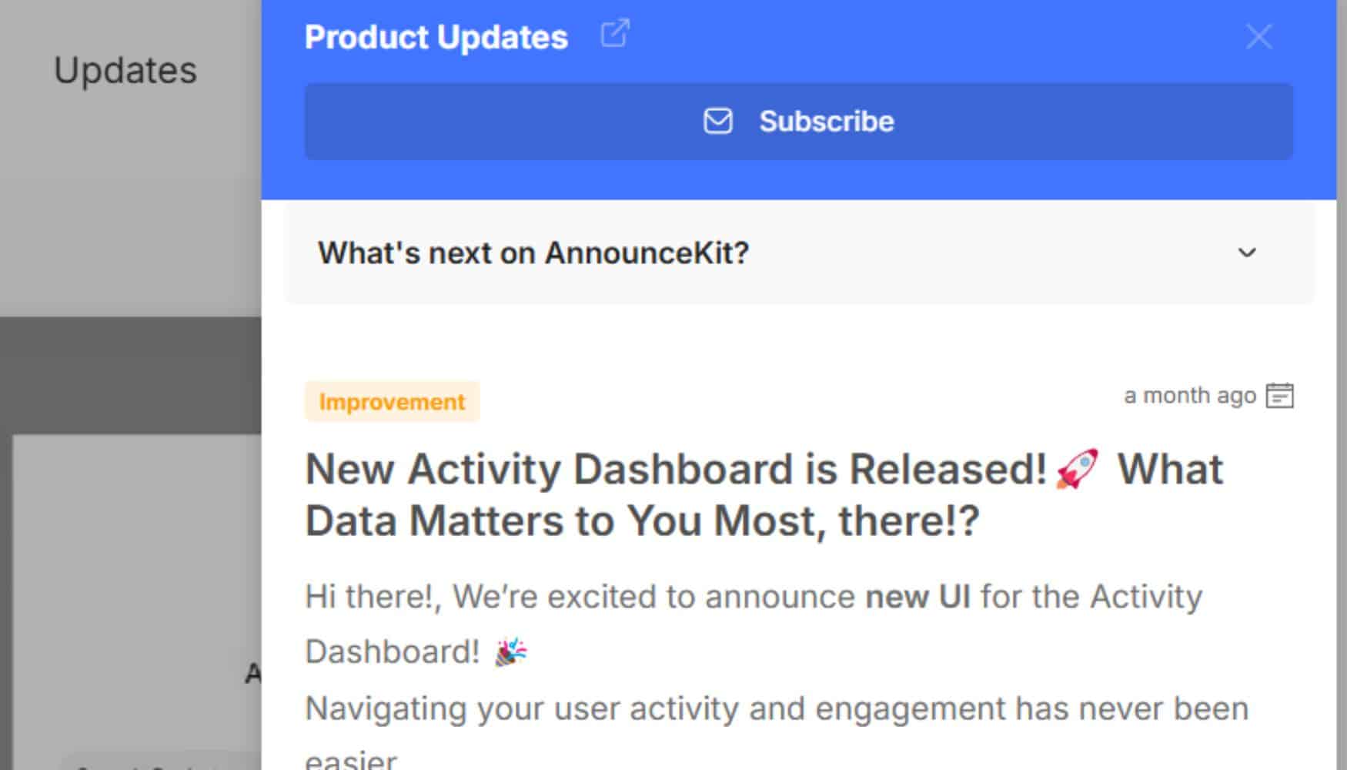This screenshot has height=770, width=1347.
Task: Collapse "What's next on AnnounceKit?" using its chevron
Action: coord(1248,253)
